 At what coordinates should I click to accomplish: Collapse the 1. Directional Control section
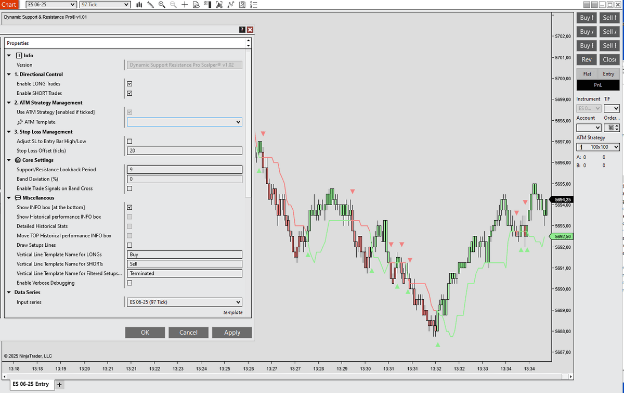[9, 74]
